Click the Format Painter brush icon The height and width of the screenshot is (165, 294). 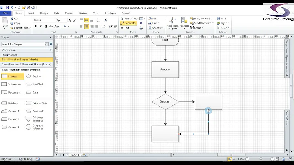point(12,28)
